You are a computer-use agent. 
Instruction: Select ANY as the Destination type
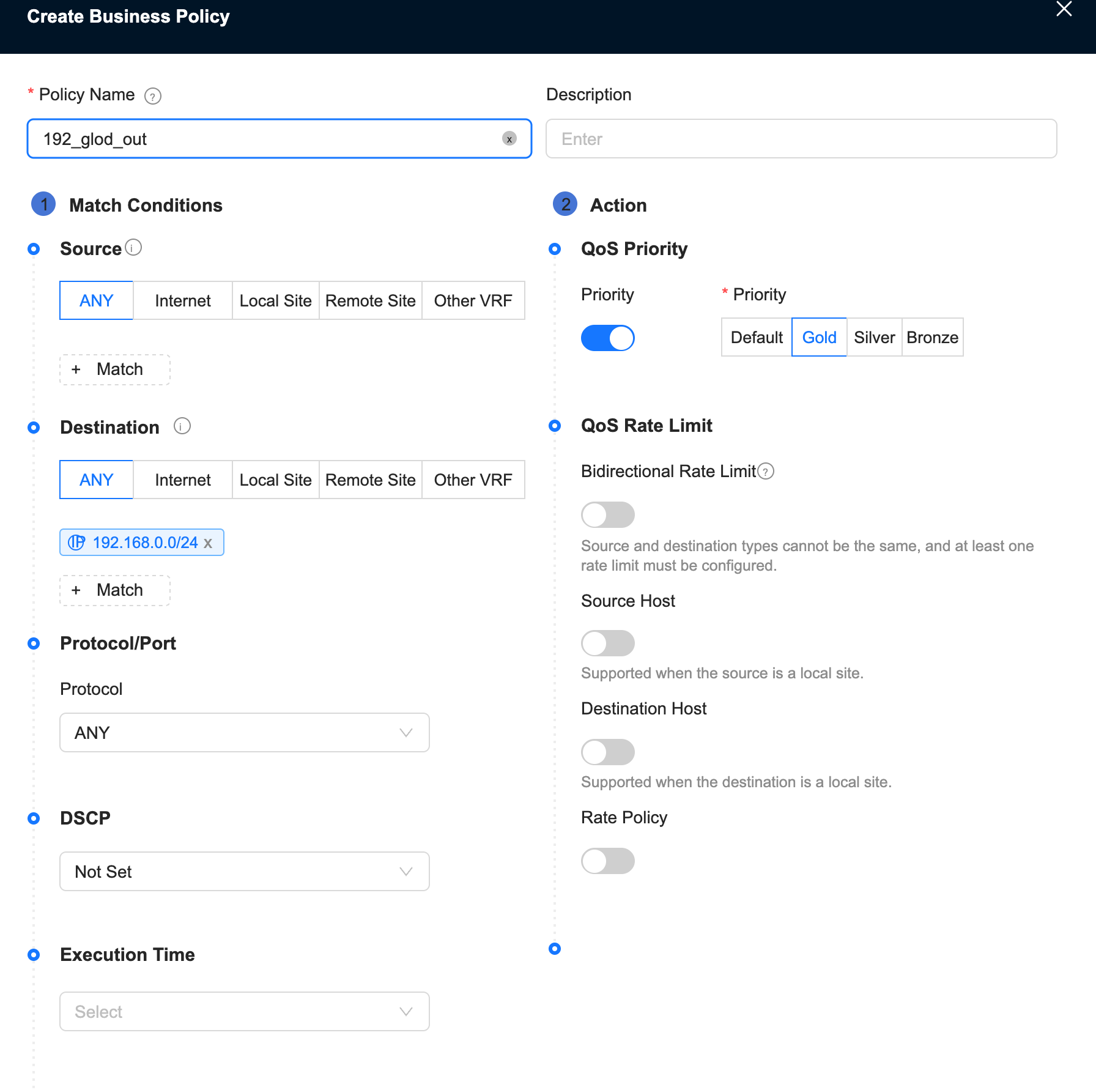[x=97, y=480]
